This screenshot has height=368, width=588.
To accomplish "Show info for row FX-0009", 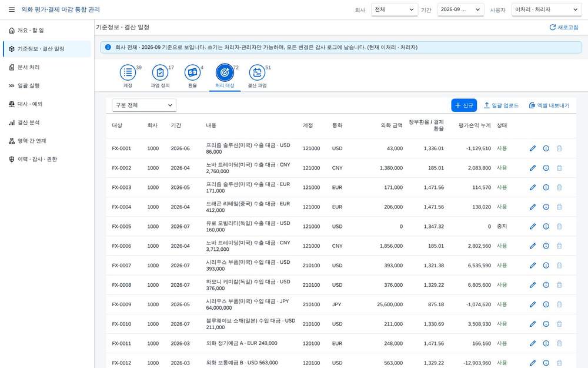I will (546, 304).
